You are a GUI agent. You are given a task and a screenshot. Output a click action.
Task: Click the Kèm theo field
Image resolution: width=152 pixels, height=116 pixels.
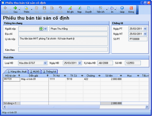coord(63,49)
